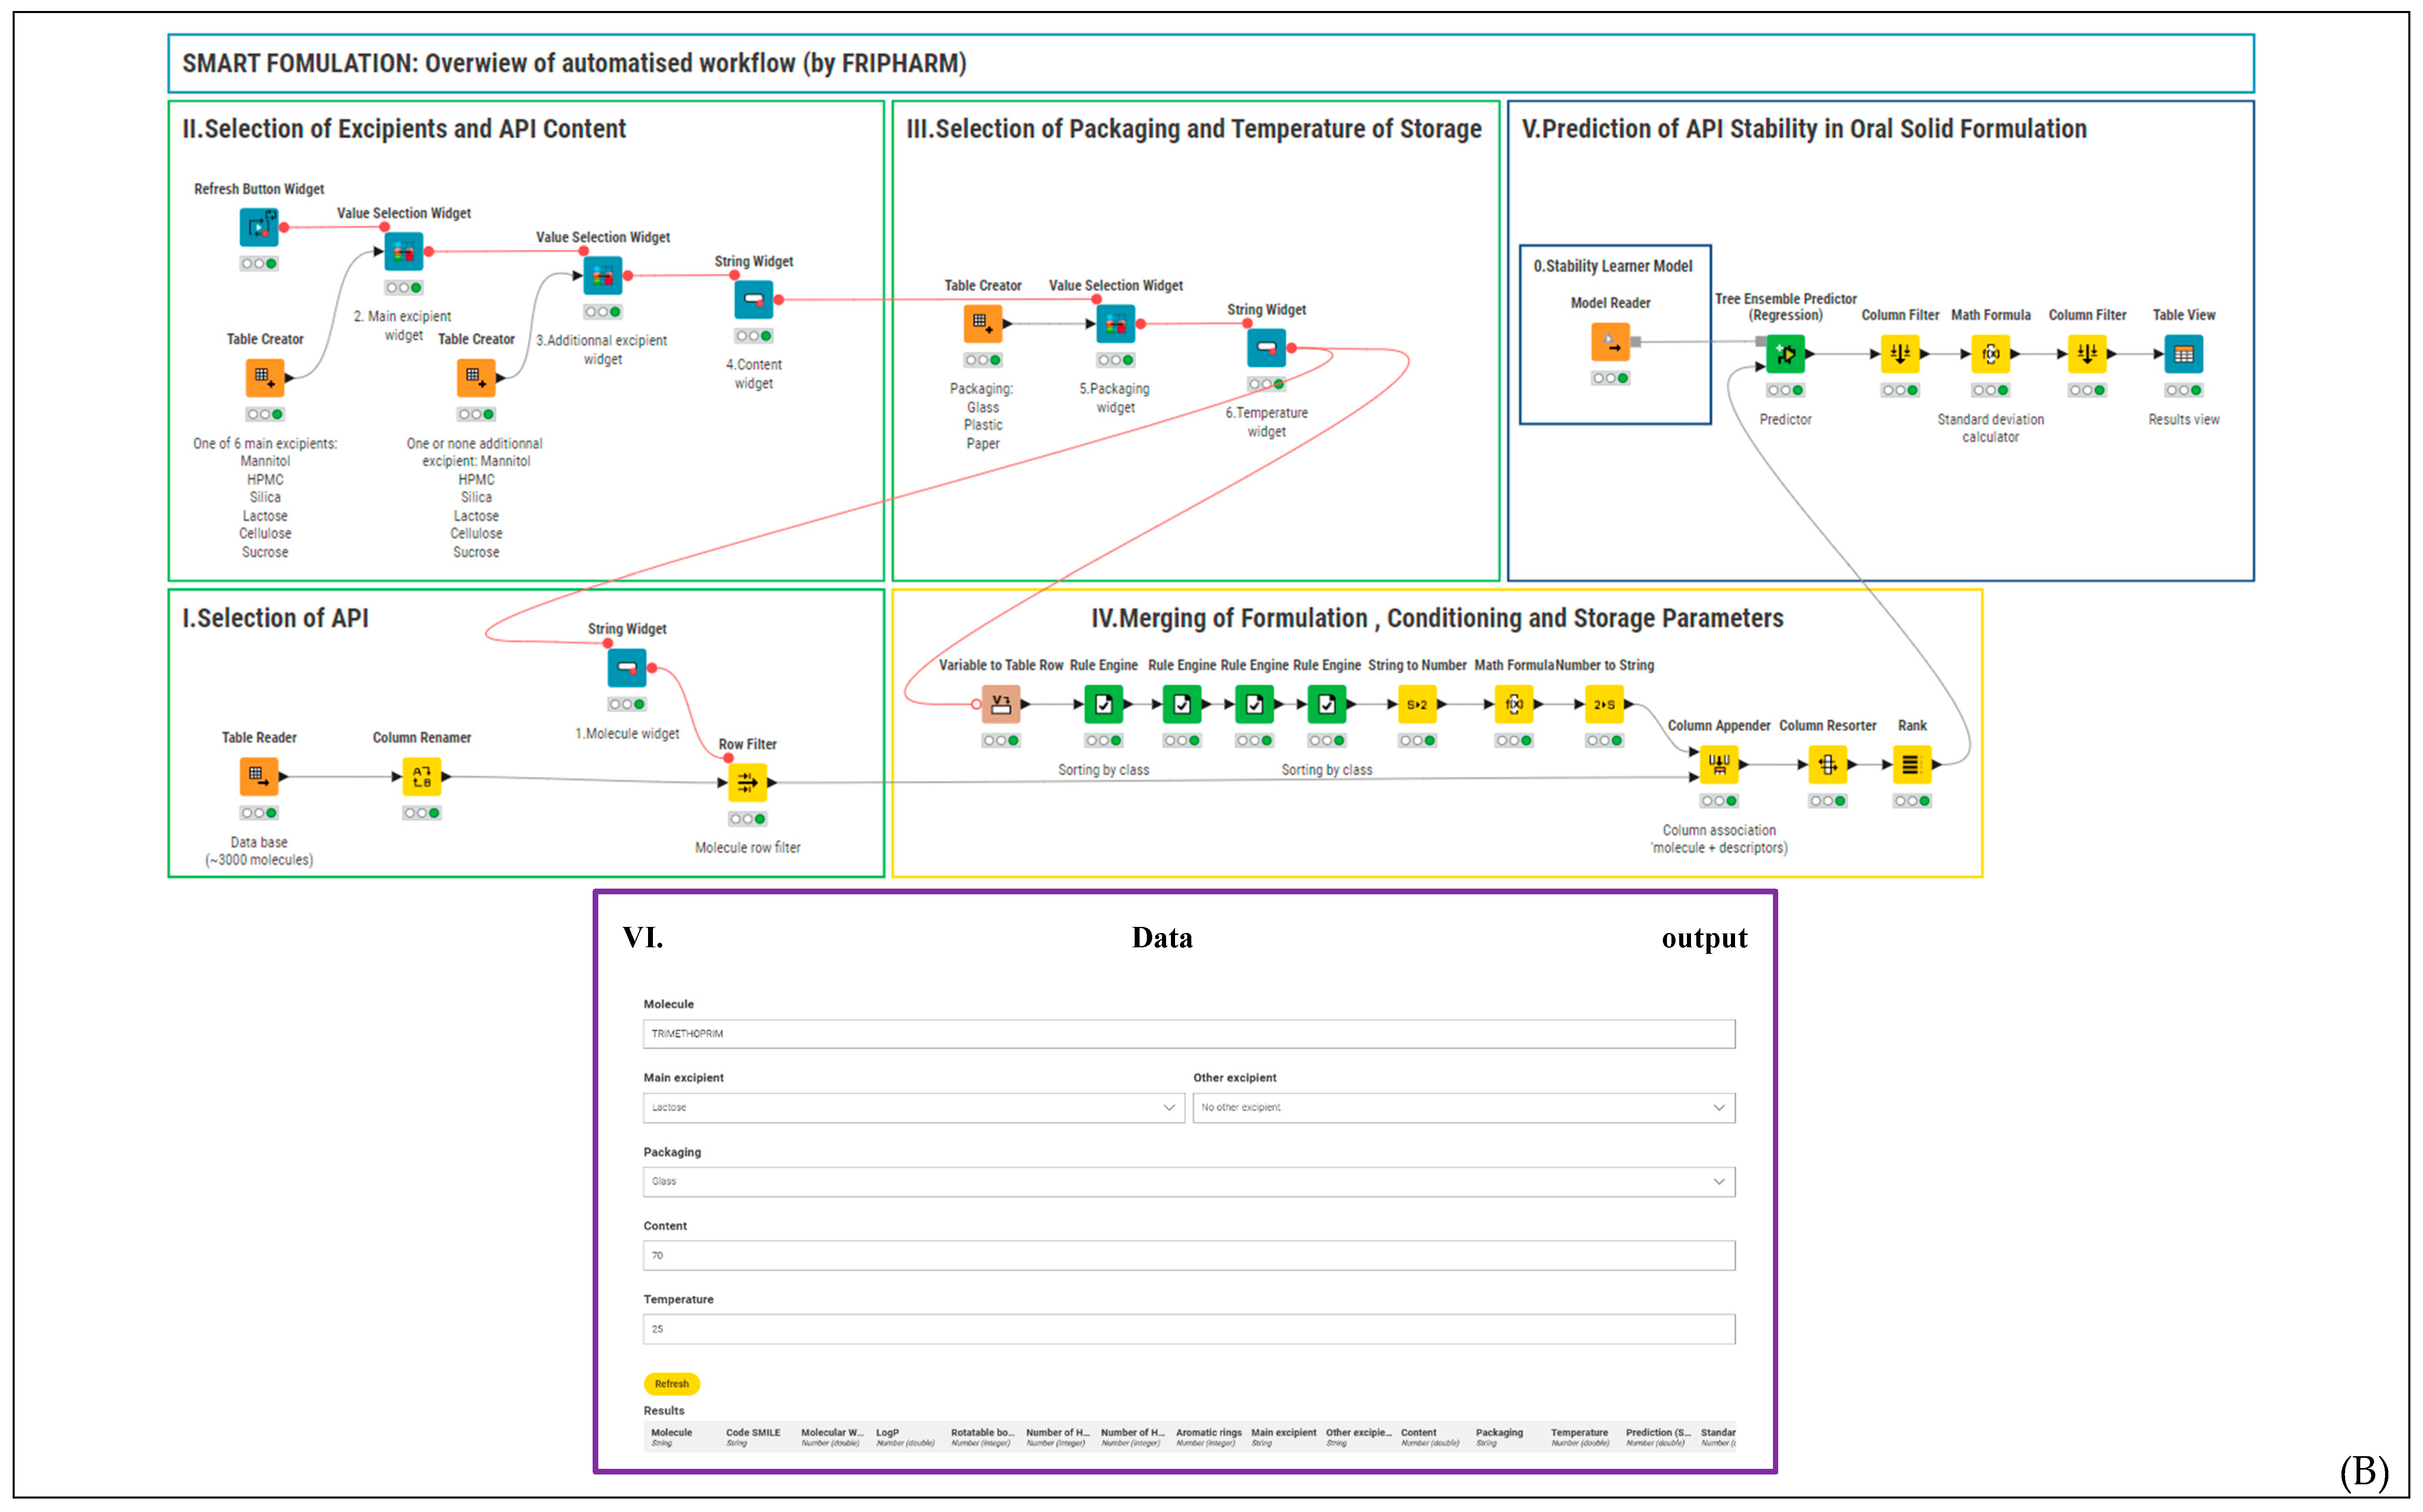Viewport: 2423px width, 1512px height.
Task: Select the Table Reader data base node
Action: [258, 777]
